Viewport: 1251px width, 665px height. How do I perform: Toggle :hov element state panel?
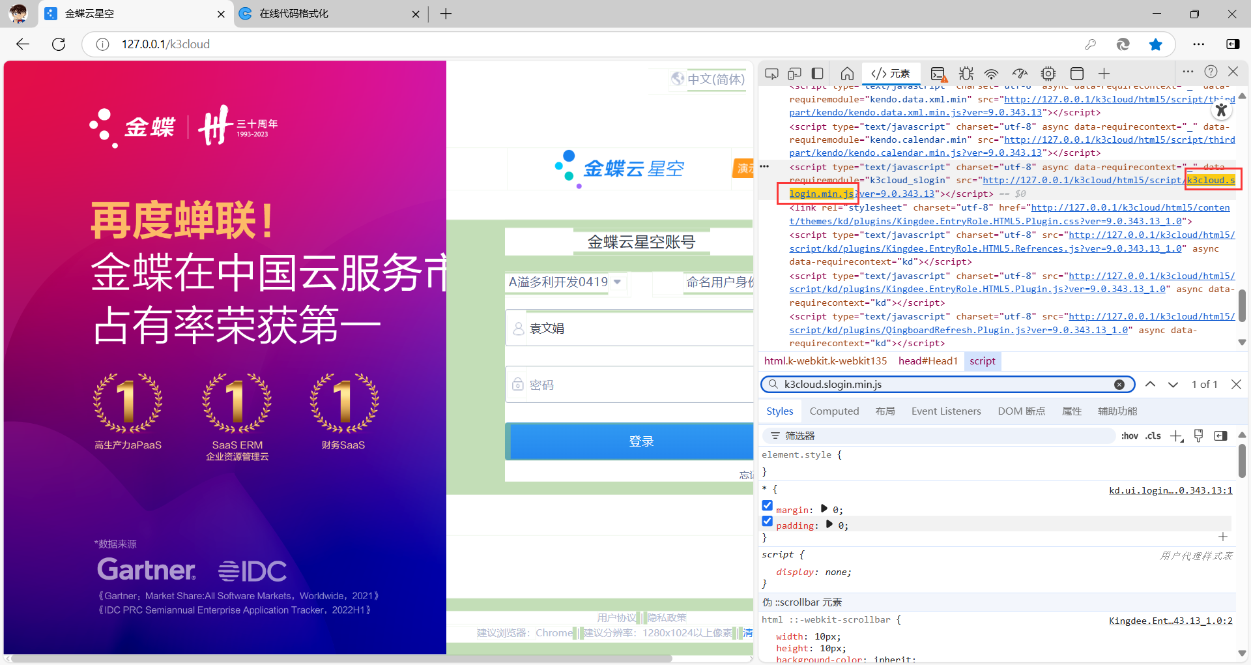pos(1130,436)
